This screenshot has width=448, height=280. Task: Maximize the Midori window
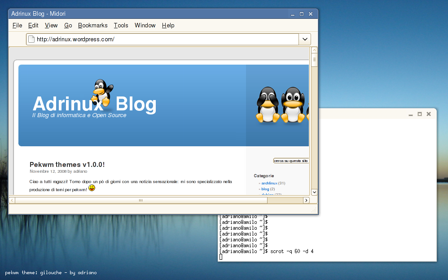click(301, 14)
